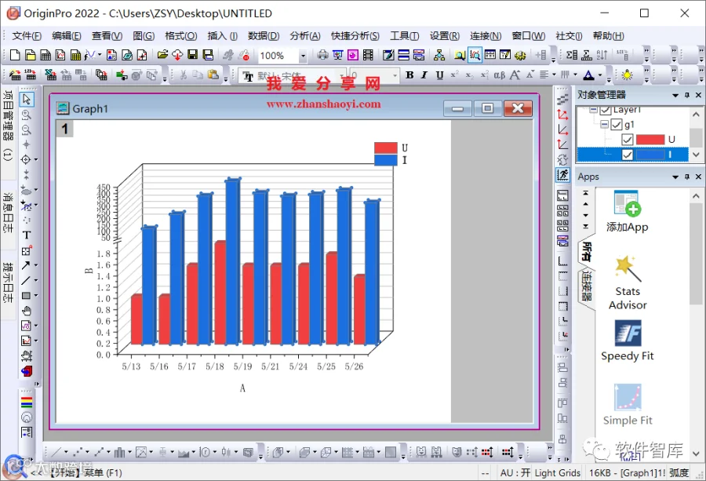Toggle the U plot checkbox

(628, 140)
